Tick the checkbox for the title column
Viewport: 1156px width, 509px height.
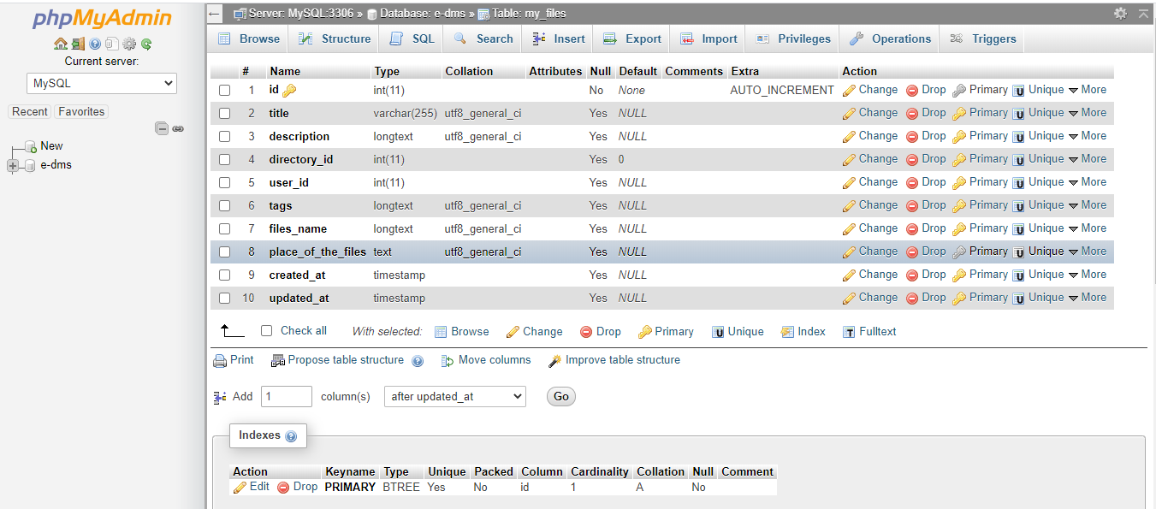[x=224, y=113]
